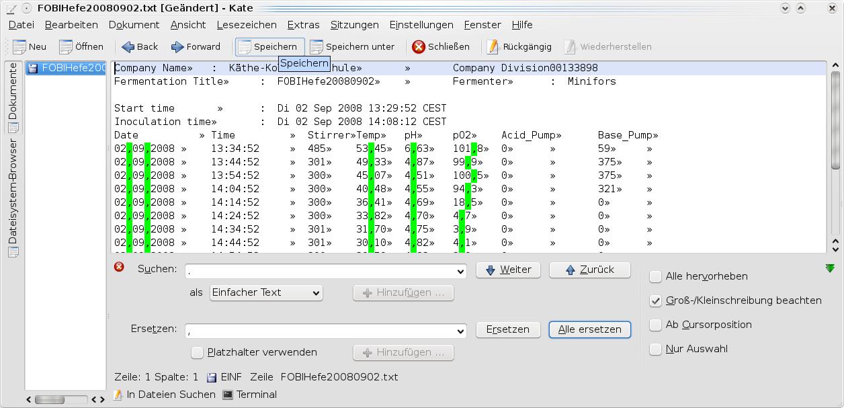Click the vertical scrollbar up arrow at top

[835, 66]
